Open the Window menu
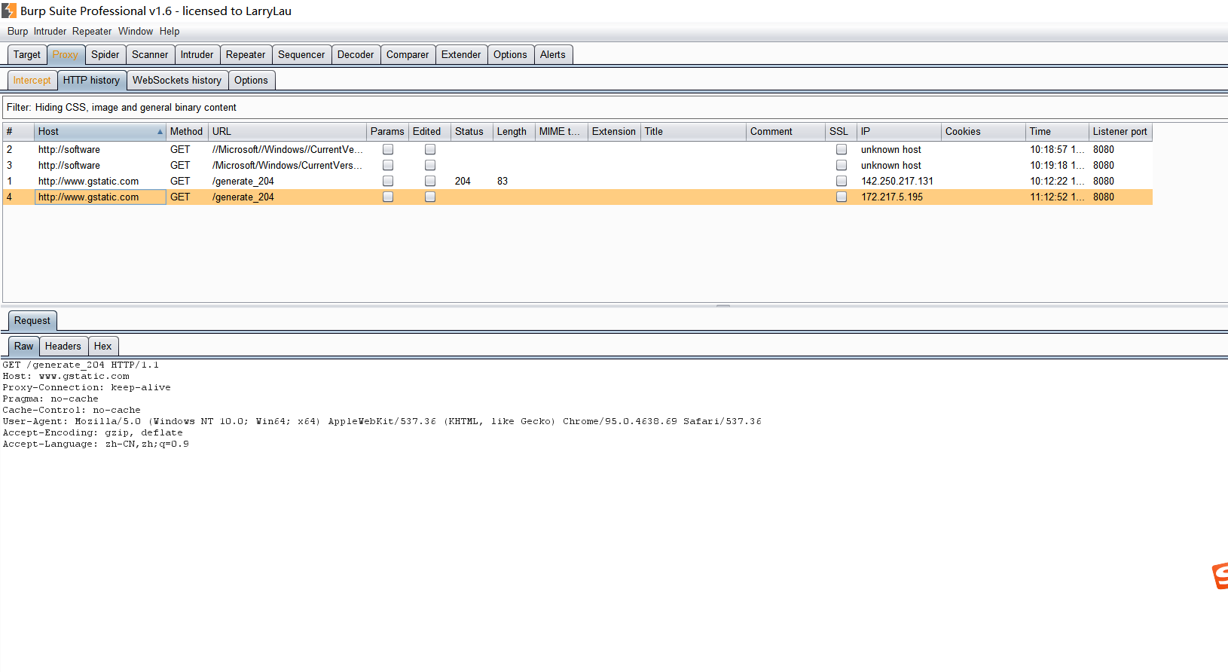This screenshot has height=672, width=1228. pyautogui.click(x=136, y=31)
